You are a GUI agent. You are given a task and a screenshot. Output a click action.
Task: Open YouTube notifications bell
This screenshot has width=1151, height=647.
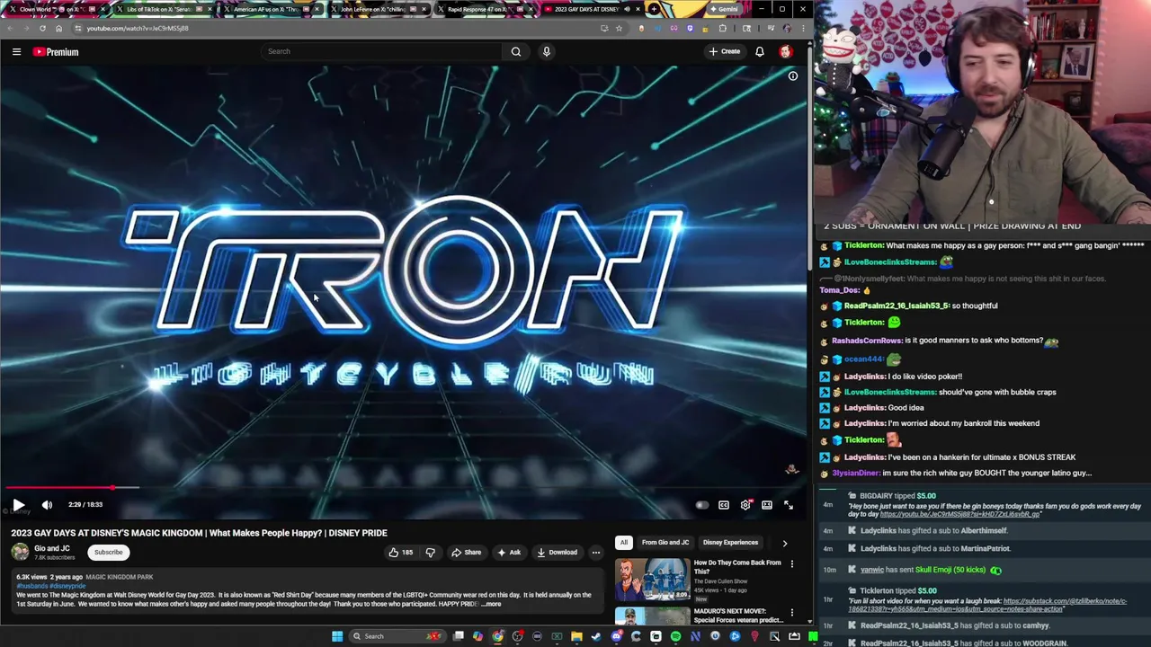click(760, 52)
